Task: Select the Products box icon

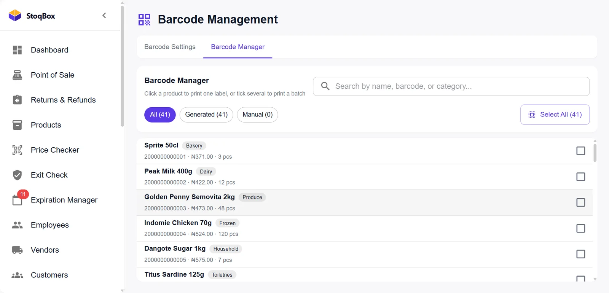Action: [x=17, y=125]
